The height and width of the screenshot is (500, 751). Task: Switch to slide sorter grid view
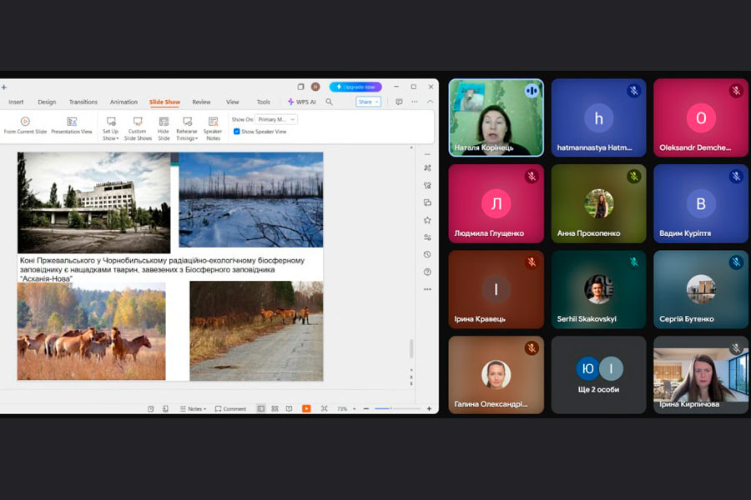click(x=275, y=408)
